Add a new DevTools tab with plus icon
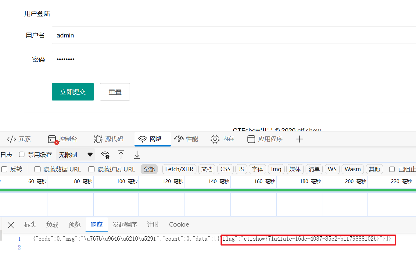416x261 pixels. pyautogui.click(x=299, y=139)
